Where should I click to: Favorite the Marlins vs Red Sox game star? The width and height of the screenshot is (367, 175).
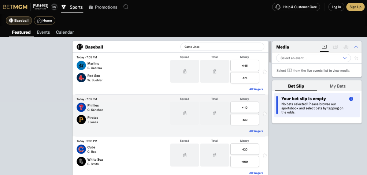click(x=265, y=72)
